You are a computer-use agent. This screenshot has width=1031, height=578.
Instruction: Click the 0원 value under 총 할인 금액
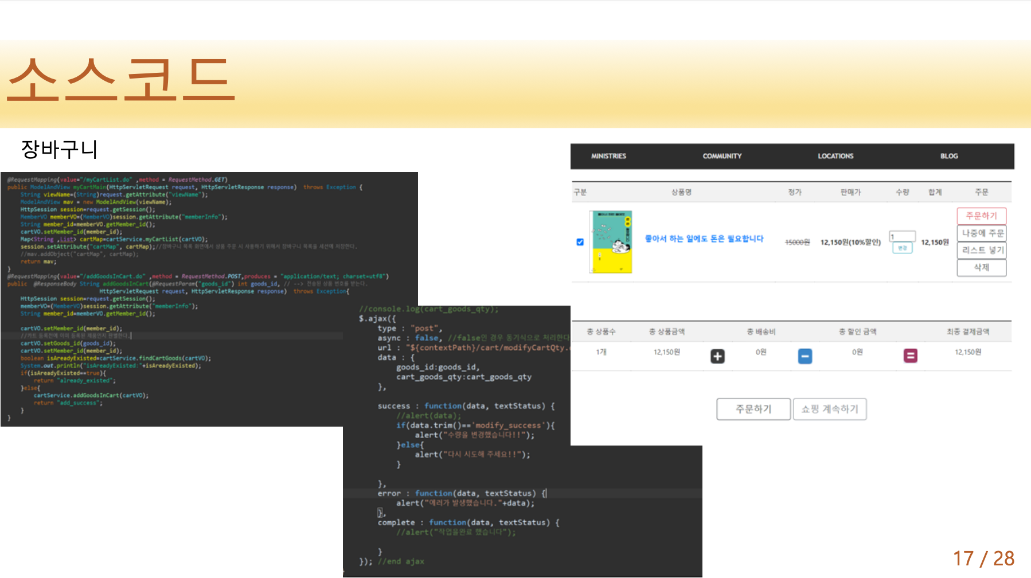point(857,352)
